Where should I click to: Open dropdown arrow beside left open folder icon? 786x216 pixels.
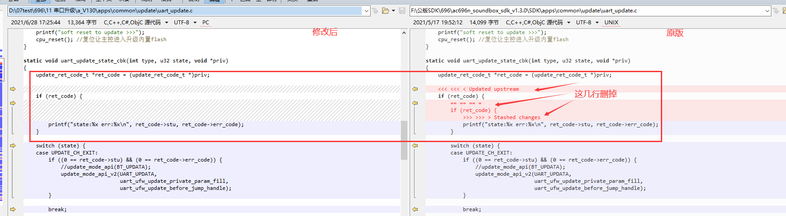(x=393, y=11)
